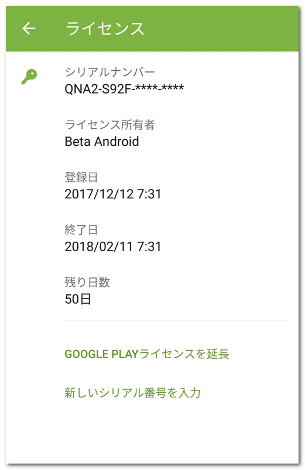Select the ライセンス所有者 label
This screenshot has height=470, width=305.
pyautogui.click(x=109, y=125)
